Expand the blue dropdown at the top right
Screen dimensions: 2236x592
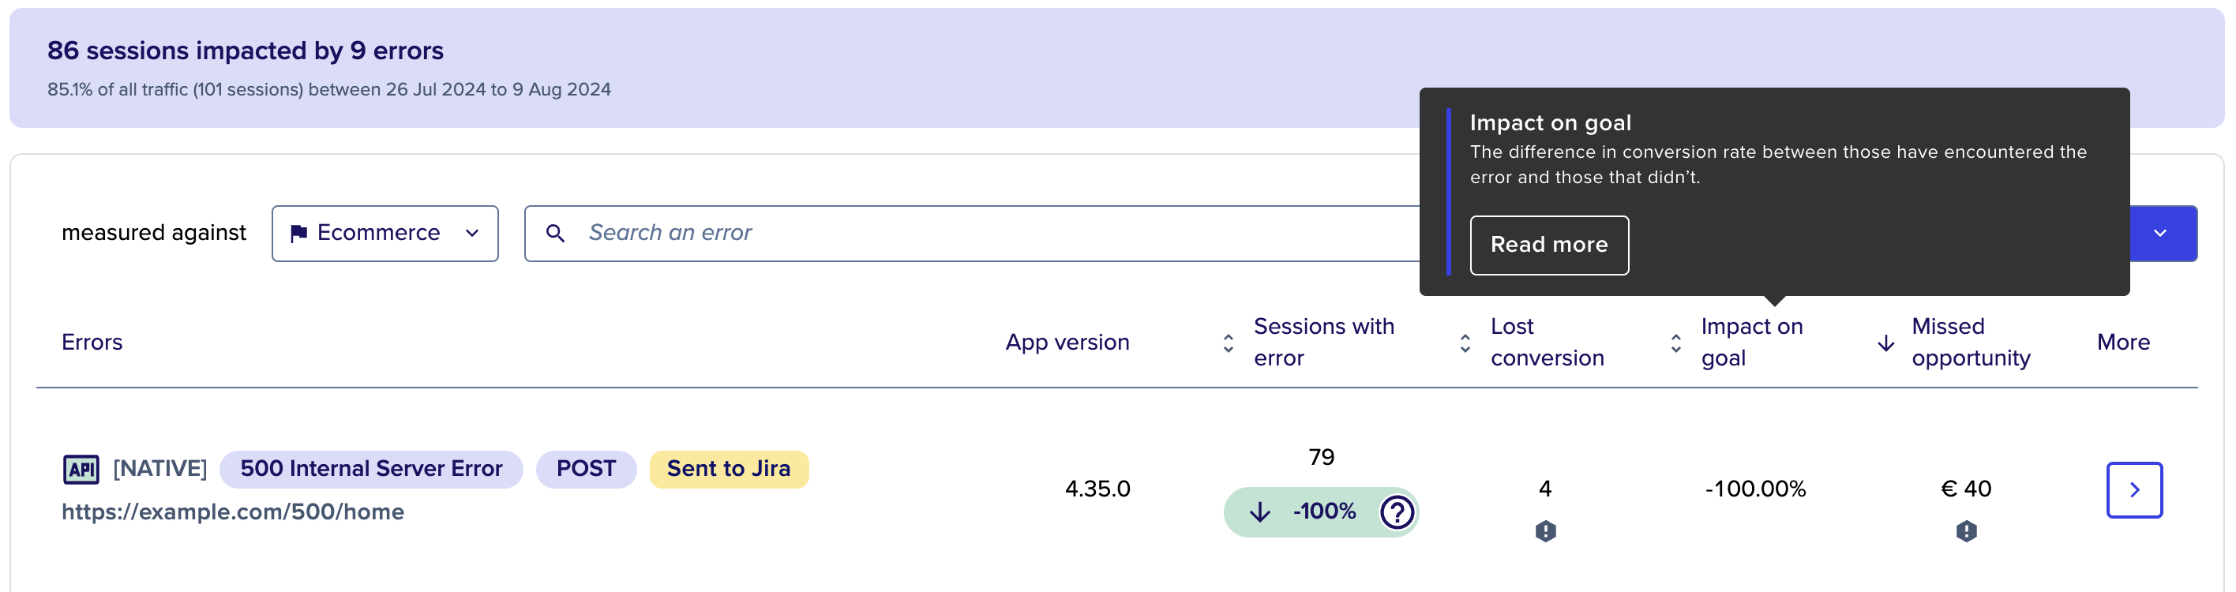(2160, 233)
